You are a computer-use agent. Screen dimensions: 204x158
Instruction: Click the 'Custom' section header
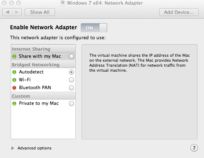[x=43, y=96]
